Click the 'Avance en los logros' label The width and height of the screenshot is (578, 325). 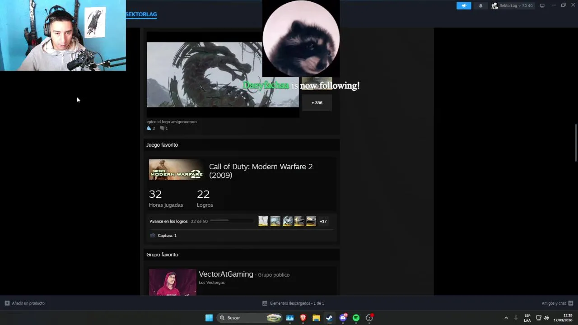pos(168,221)
